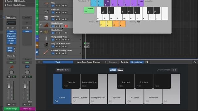Click the octave down Z key
Viewport: 198px width, 111px height.
[x=103, y=24]
